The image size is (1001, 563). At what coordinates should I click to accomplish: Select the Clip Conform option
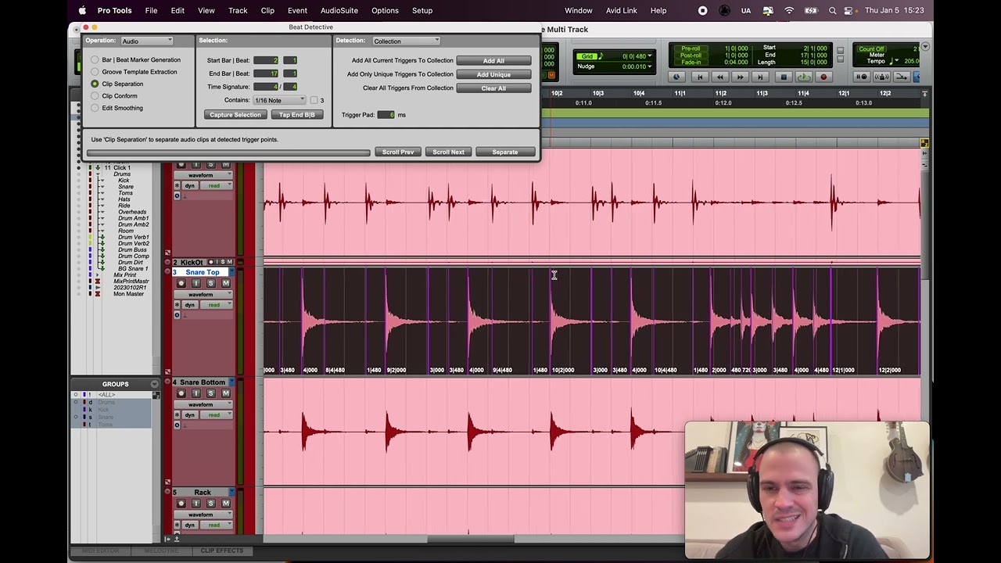click(x=95, y=96)
